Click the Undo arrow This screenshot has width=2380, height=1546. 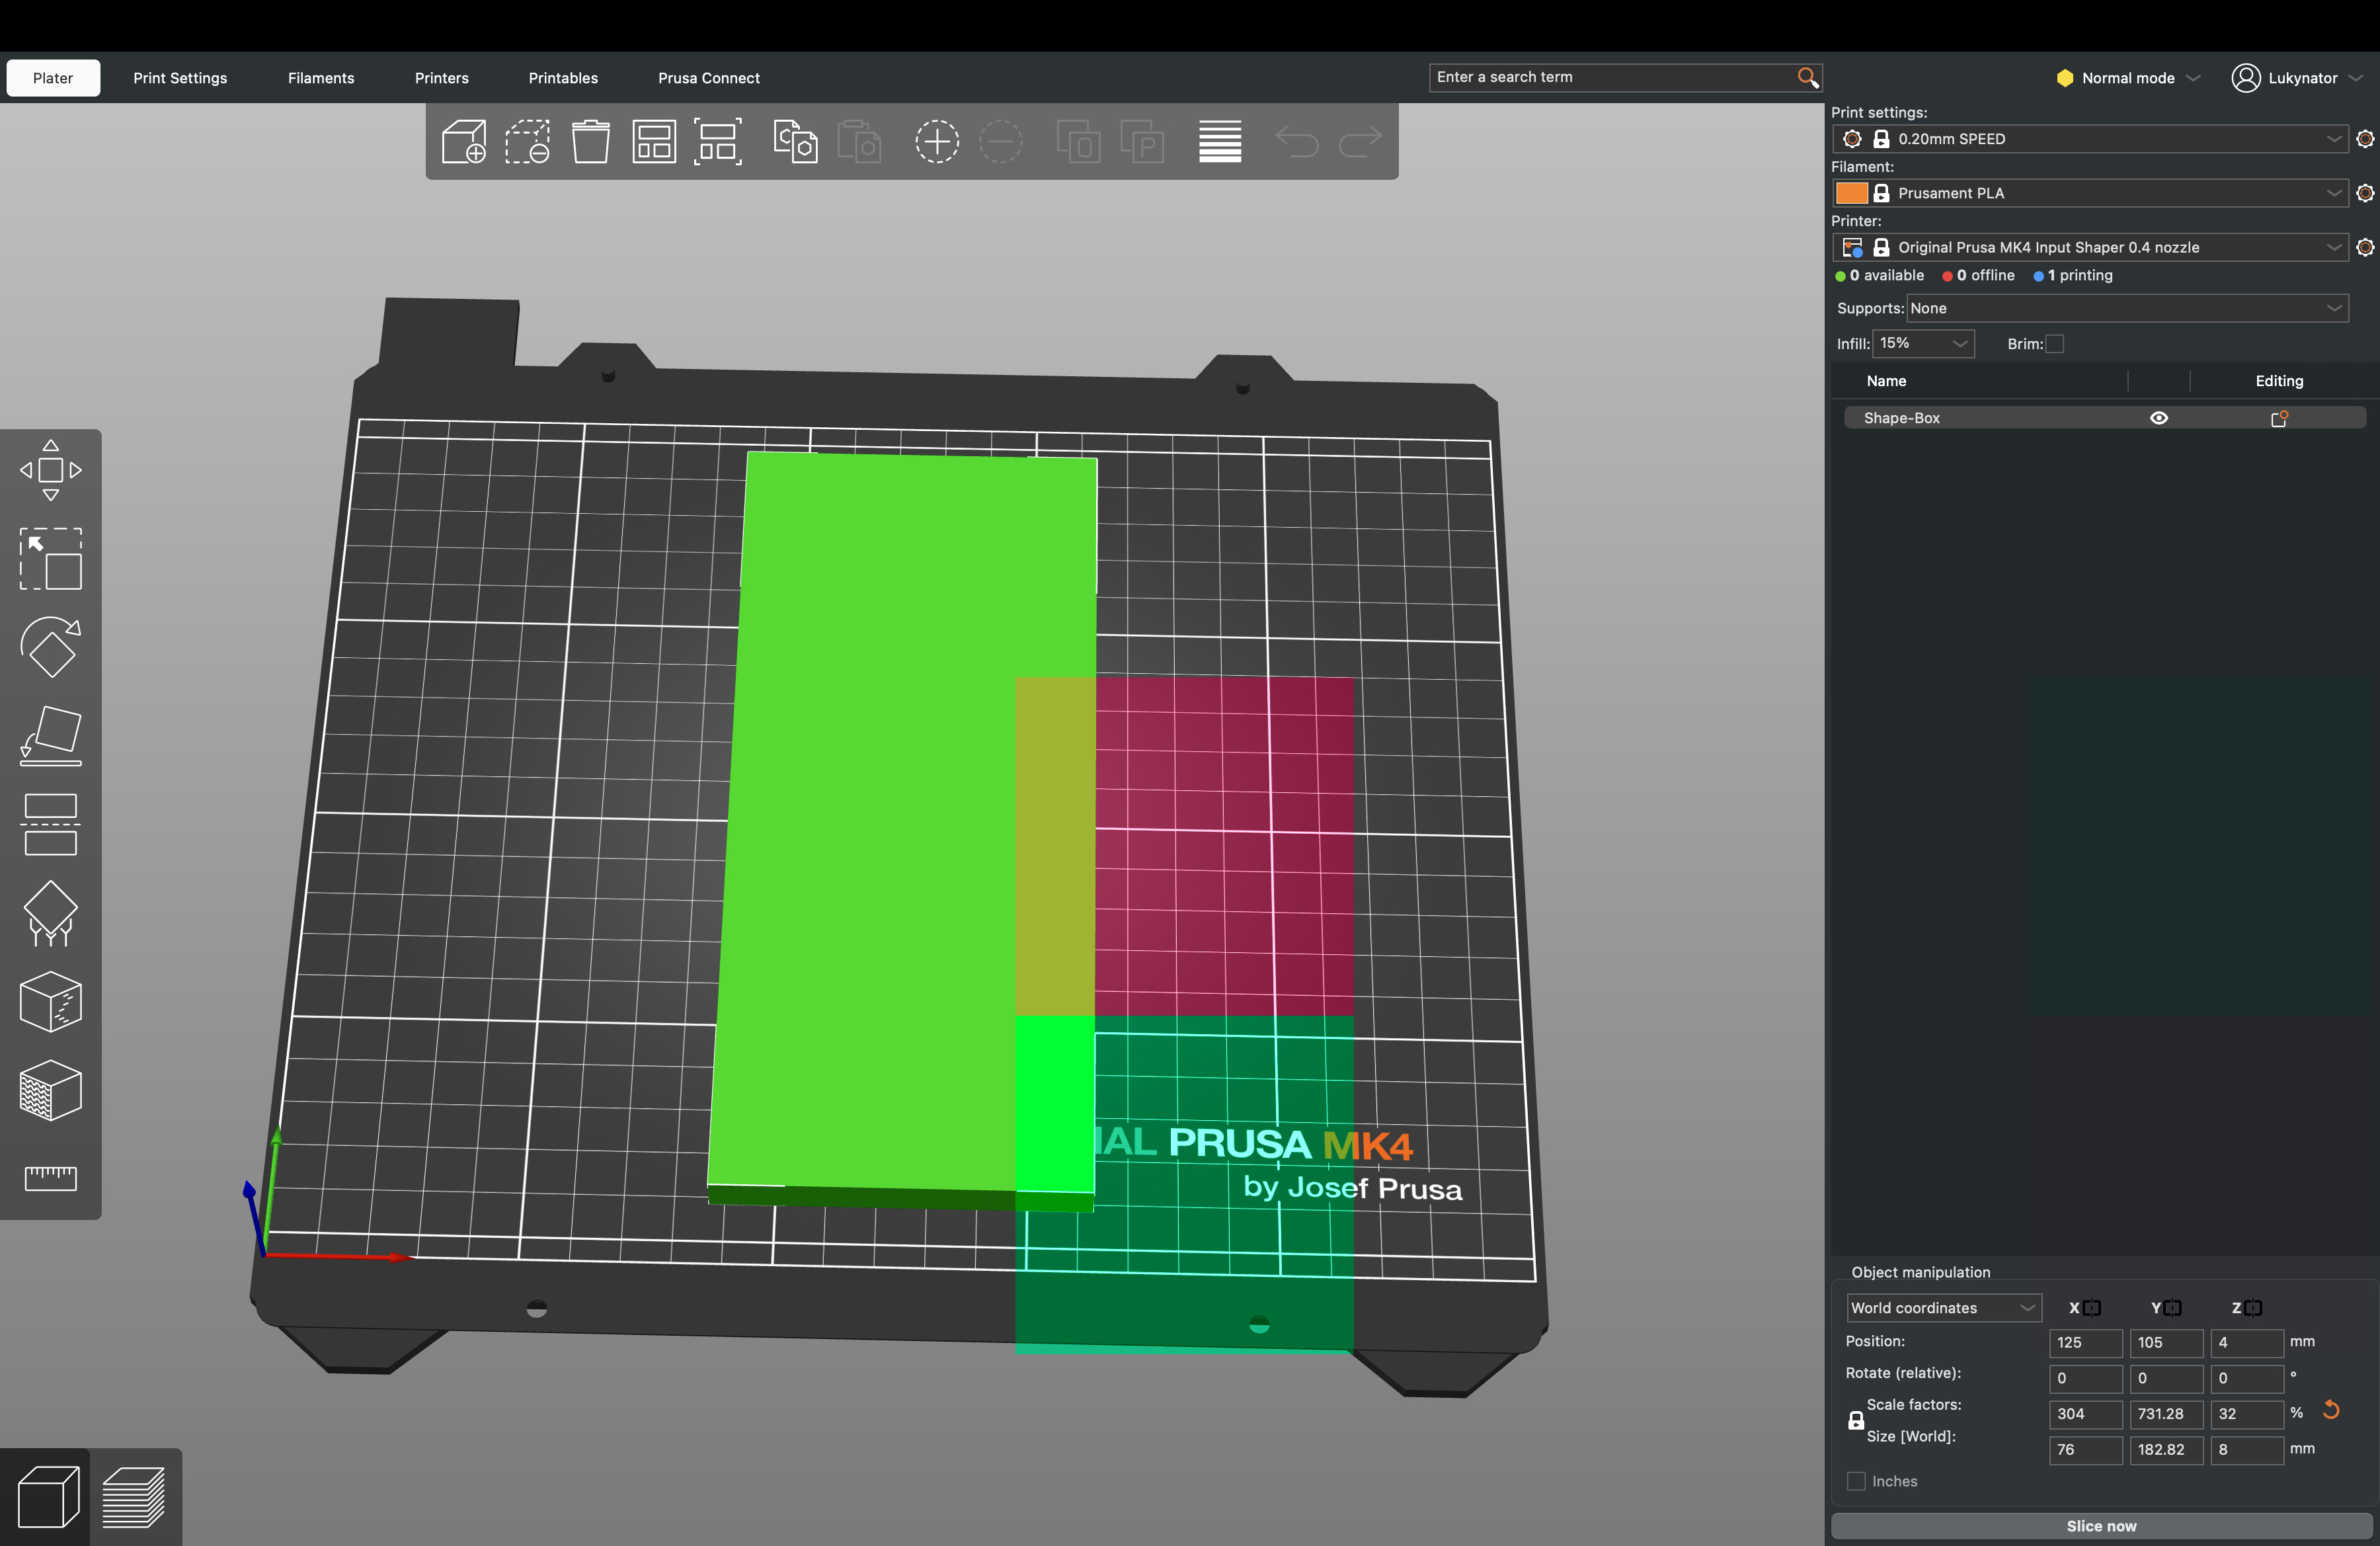point(1297,141)
